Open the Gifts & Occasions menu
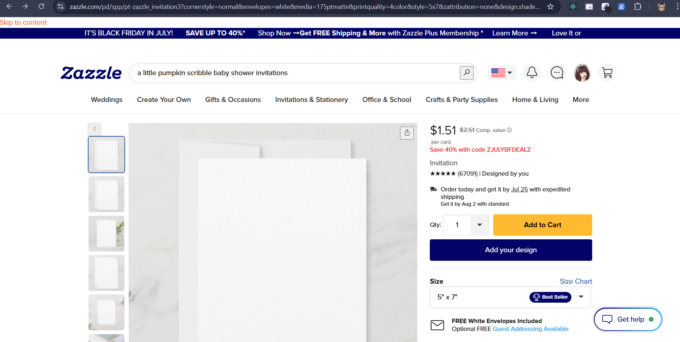 pos(233,100)
